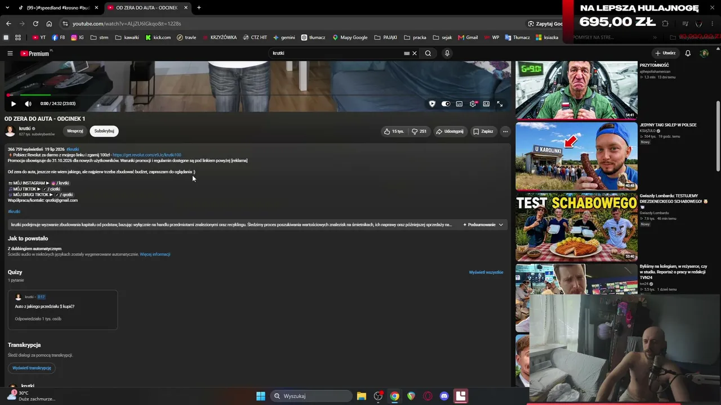Open the gemini bookmark

pos(284,38)
